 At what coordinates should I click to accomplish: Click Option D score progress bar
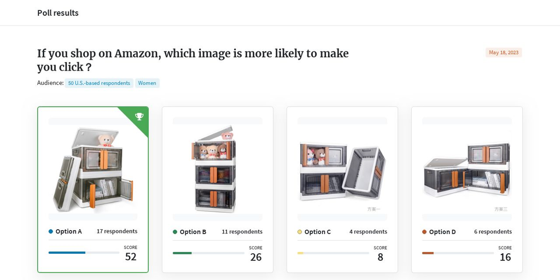pos(458,253)
